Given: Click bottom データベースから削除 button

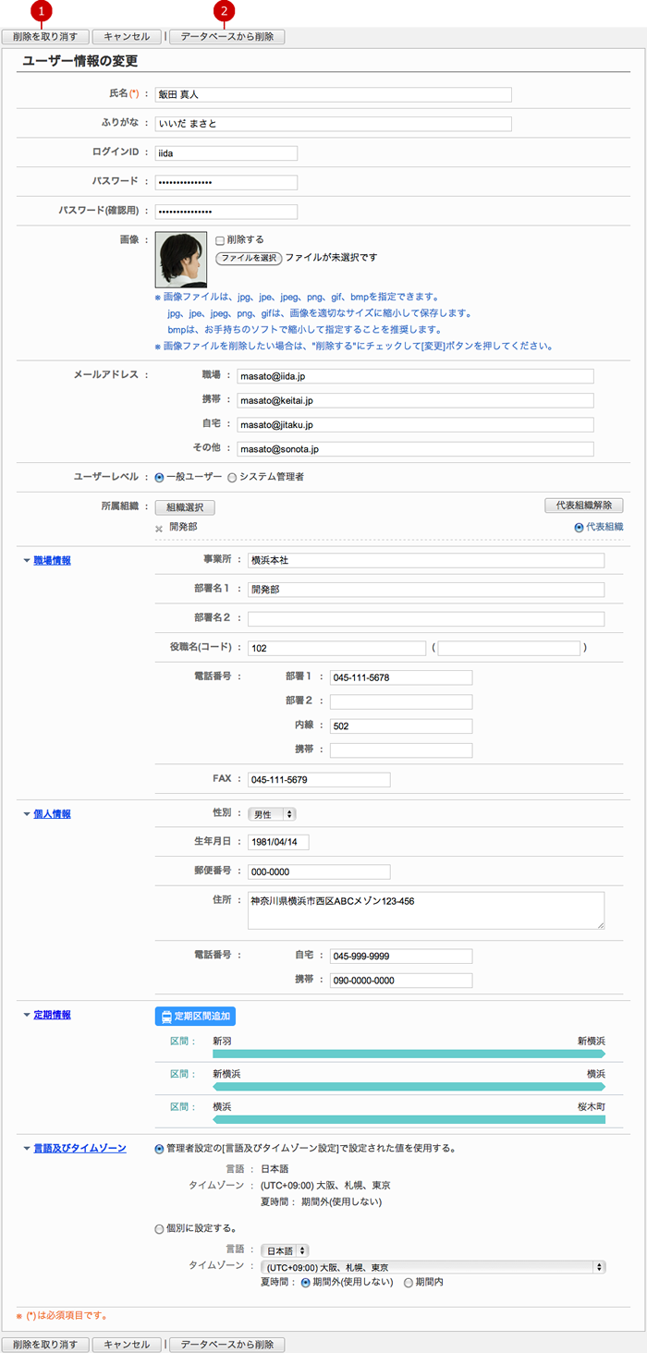Looking at the screenshot, I should [x=227, y=1345].
